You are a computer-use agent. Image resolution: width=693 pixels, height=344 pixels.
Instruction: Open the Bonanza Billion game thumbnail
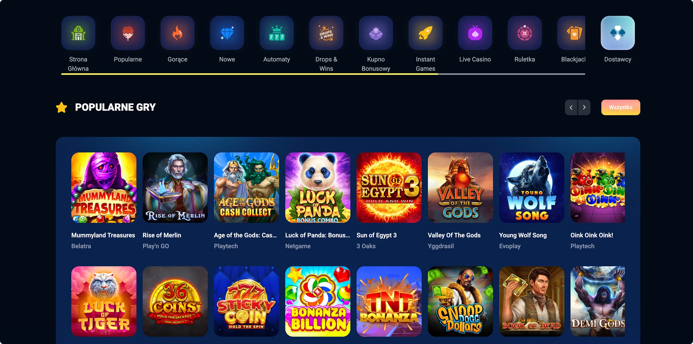pyautogui.click(x=318, y=301)
